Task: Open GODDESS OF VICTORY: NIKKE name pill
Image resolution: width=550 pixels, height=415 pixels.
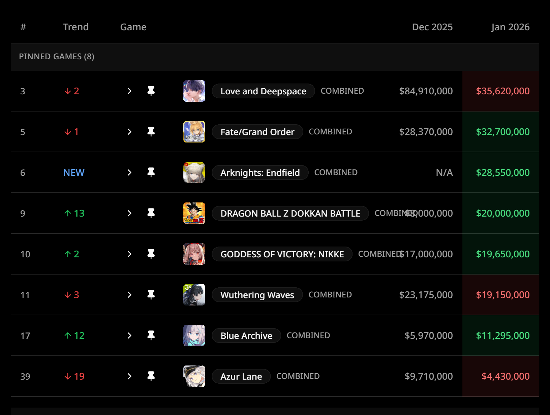Action: click(282, 254)
